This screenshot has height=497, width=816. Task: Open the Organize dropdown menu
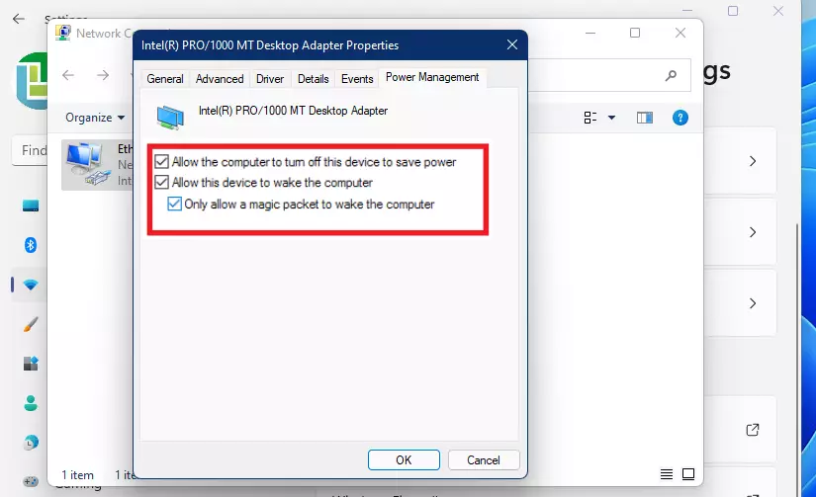[95, 118]
